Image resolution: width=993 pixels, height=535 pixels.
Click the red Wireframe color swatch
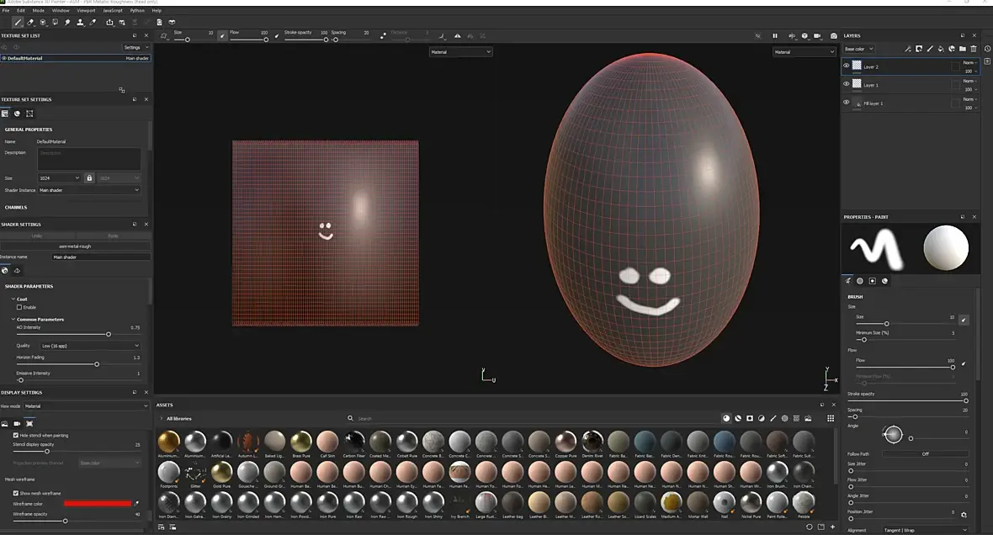(x=98, y=503)
